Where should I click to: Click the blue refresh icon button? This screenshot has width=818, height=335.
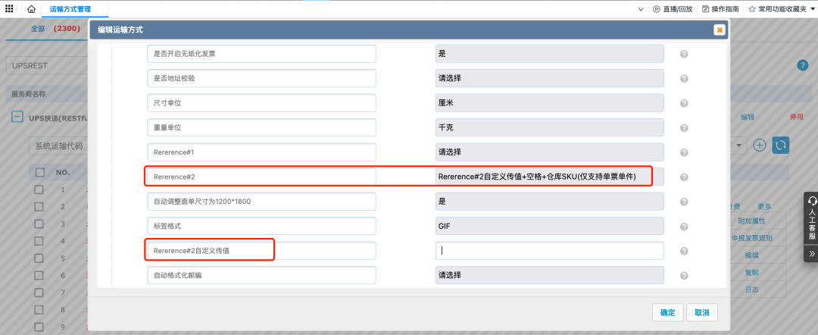point(780,145)
